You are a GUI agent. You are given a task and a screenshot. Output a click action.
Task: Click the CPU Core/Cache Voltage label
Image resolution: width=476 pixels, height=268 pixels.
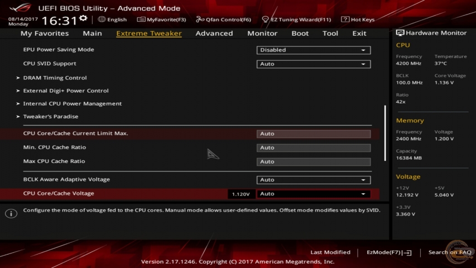[59, 193]
